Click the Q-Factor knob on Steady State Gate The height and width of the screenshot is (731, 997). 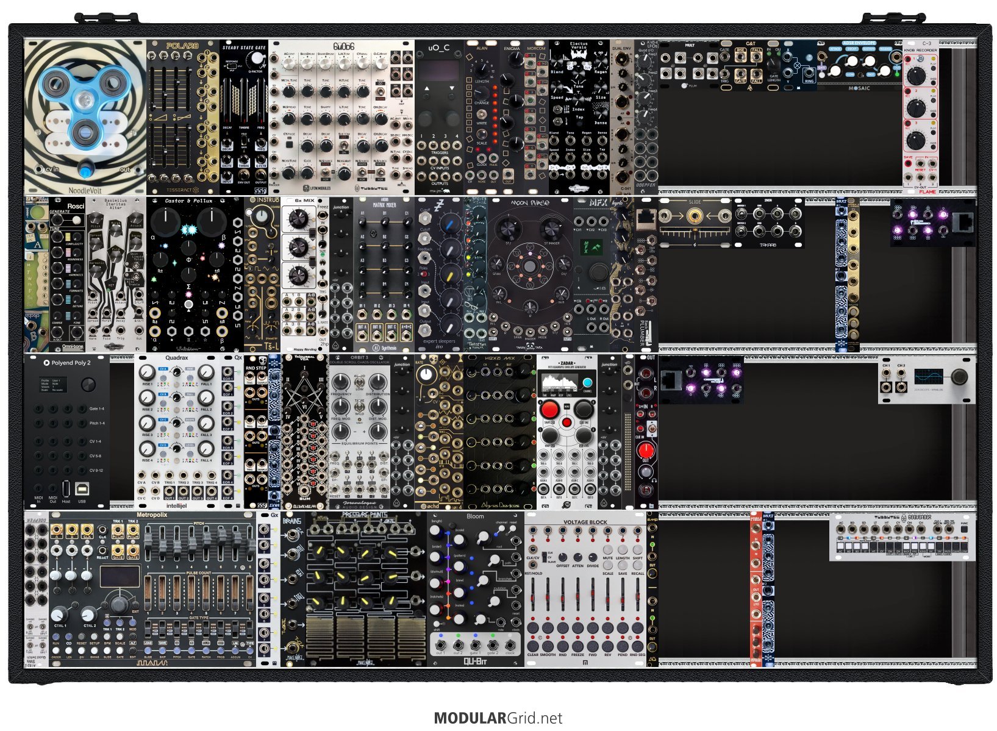click(x=259, y=59)
